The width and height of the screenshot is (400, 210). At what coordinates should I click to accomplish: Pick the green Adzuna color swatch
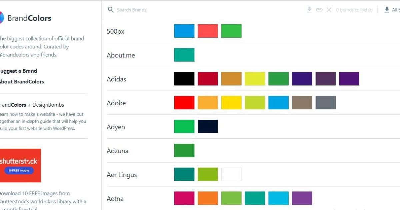pos(184,151)
